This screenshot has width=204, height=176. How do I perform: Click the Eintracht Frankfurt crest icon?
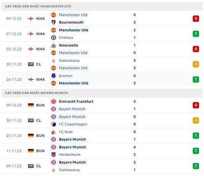pyautogui.click(x=53, y=102)
